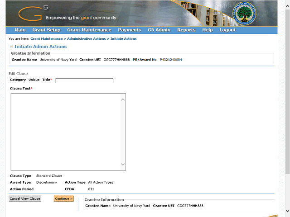Open the Reports menu
Screen dimensions: 290x217
tap(186, 30)
